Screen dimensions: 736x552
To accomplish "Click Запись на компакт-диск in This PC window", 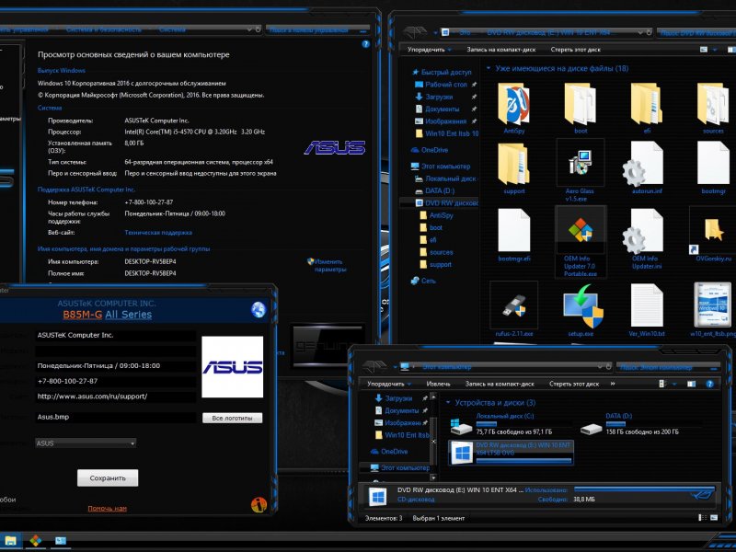I will (x=500, y=384).
